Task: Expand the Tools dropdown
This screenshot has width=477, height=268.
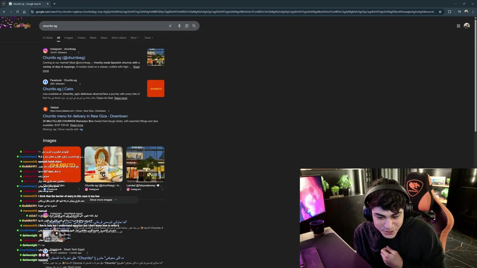Action: click(149, 38)
